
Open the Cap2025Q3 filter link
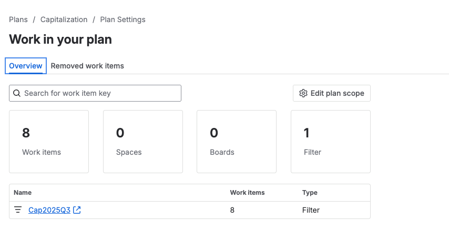pyautogui.click(x=49, y=210)
